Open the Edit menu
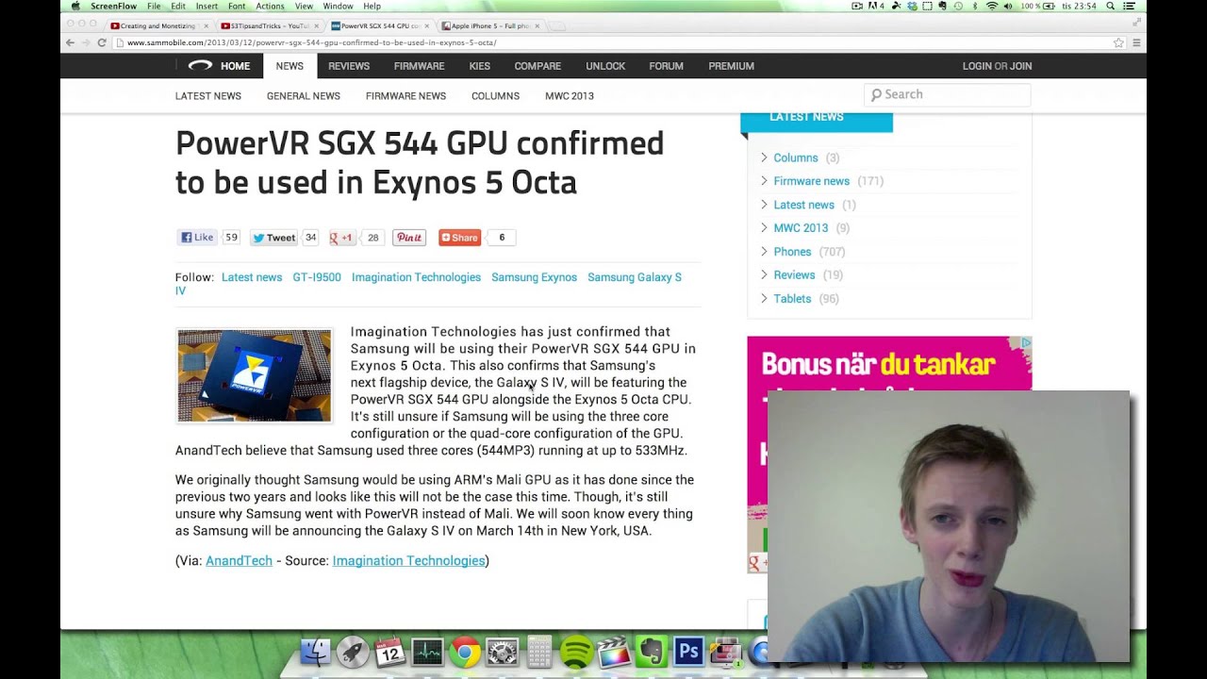The width and height of the screenshot is (1207, 679). (x=178, y=6)
